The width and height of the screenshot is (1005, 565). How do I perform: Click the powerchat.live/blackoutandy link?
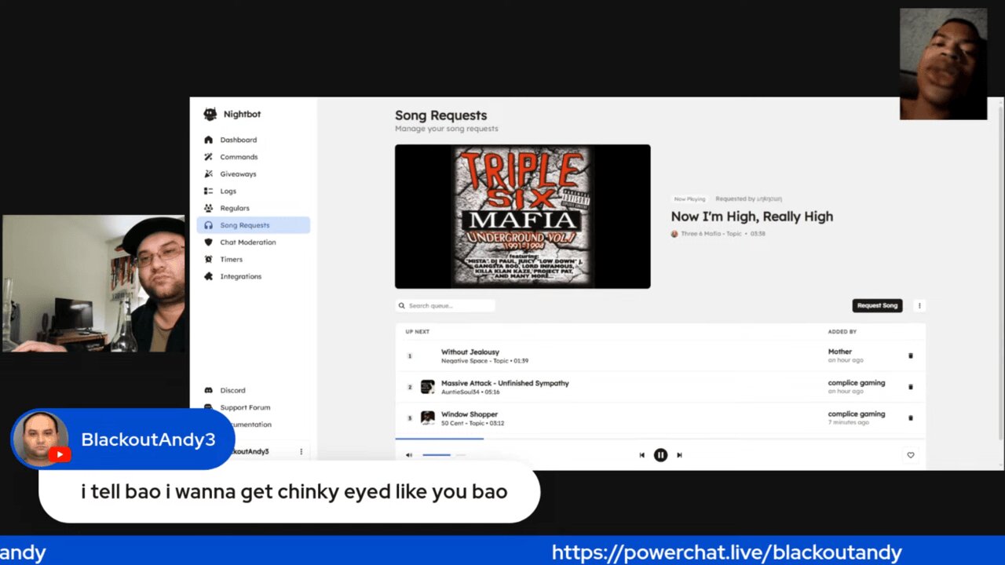(x=726, y=552)
